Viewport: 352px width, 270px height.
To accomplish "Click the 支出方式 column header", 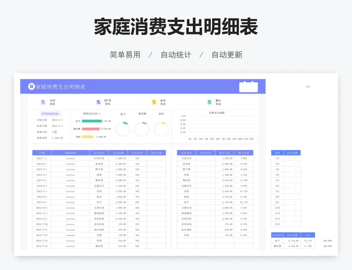I will pos(137,153).
